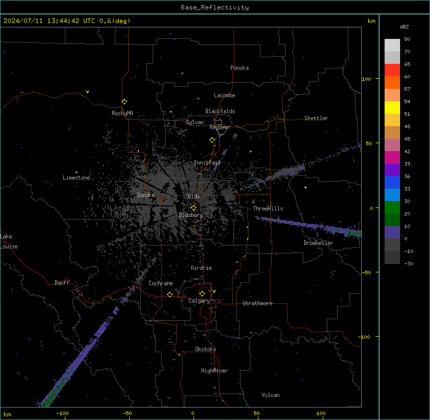Viewport: 430px width, 420px height.
Task: Click the white asterisk above Limestone label
Action: tap(76, 173)
